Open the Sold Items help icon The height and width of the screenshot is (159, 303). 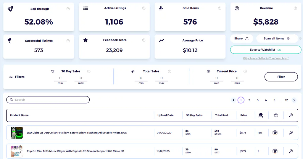tap(220, 8)
